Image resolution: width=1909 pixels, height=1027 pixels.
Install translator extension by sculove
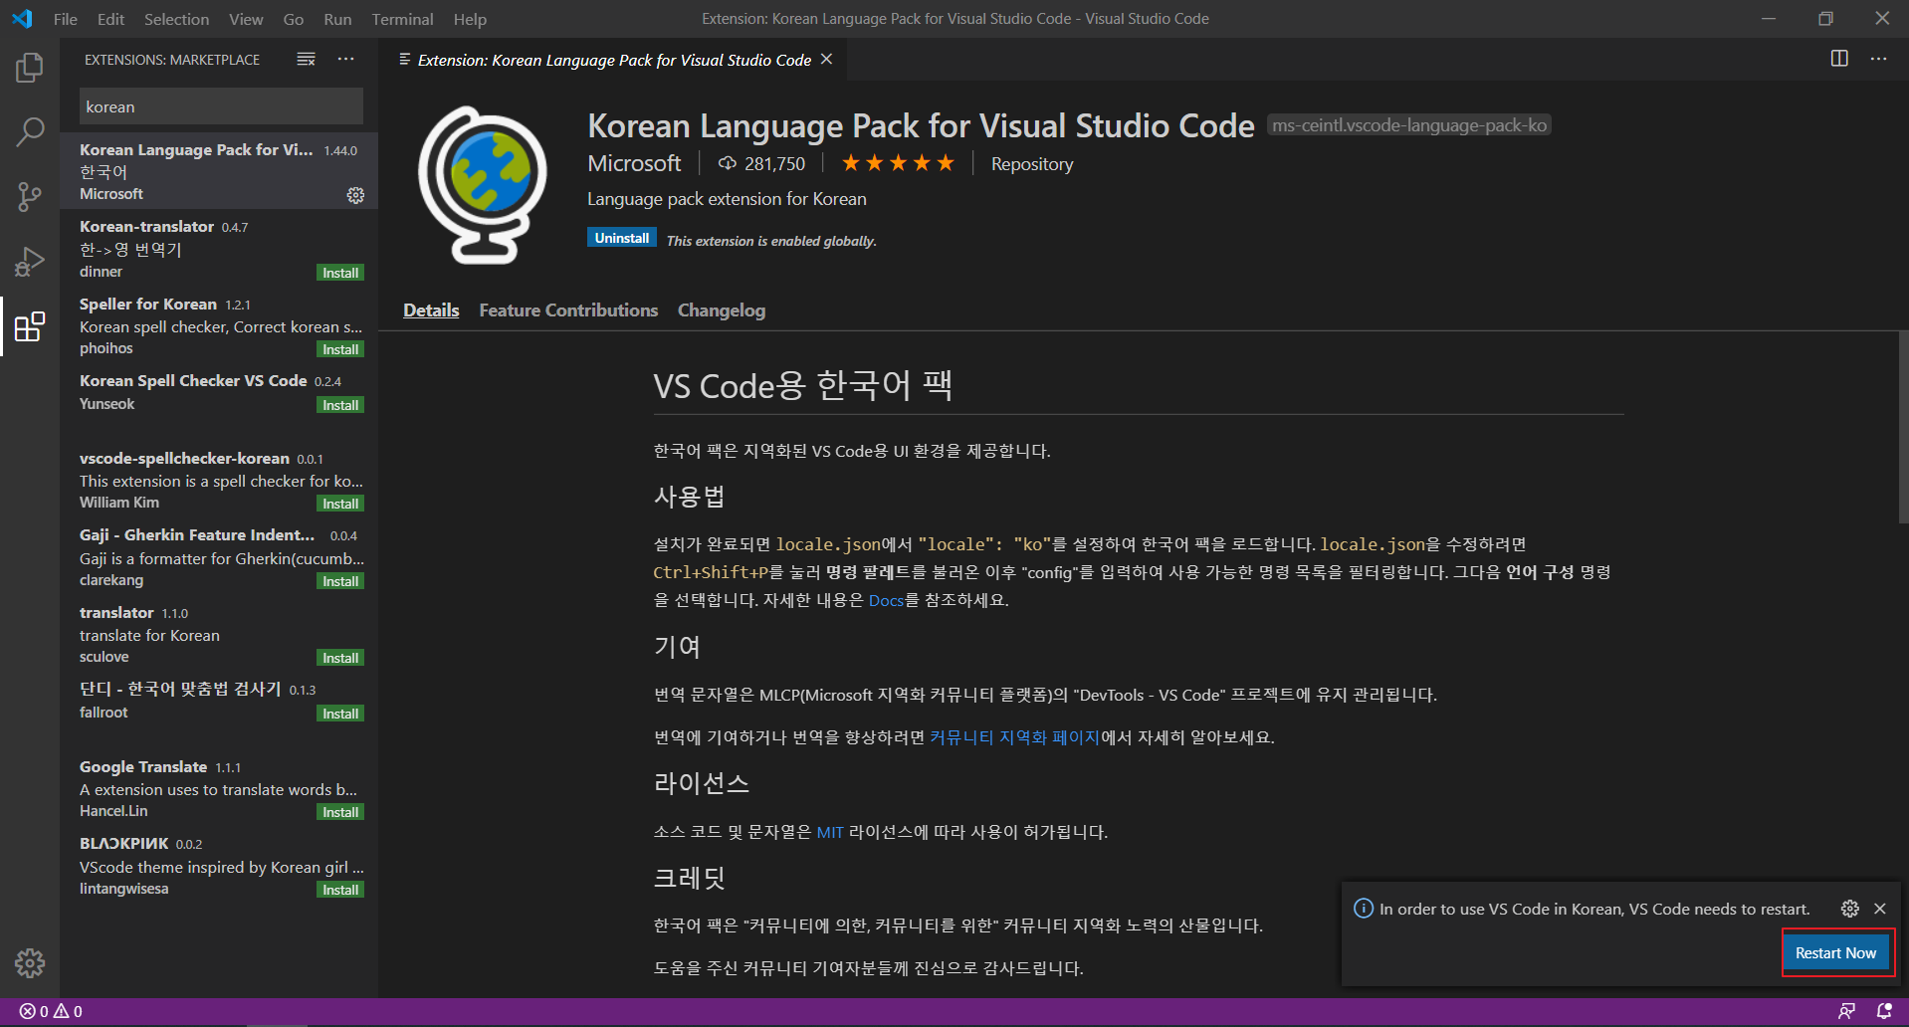(340, 658)
